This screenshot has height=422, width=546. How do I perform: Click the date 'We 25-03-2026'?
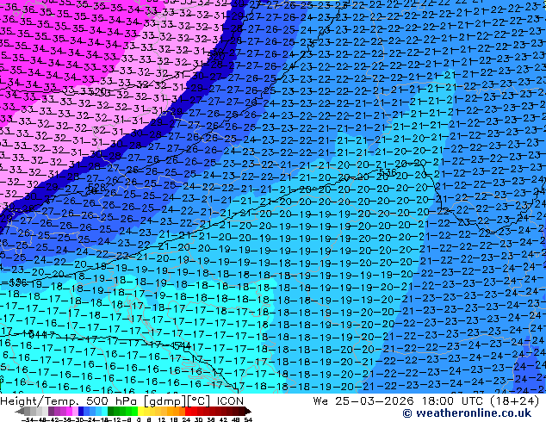363,401
